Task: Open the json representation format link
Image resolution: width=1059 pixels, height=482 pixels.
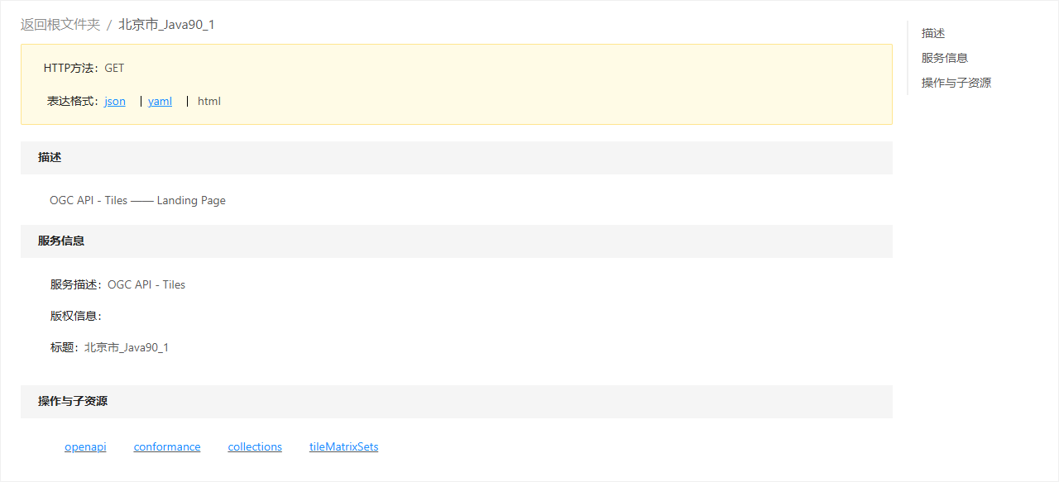Action: (x=115, y=102)
